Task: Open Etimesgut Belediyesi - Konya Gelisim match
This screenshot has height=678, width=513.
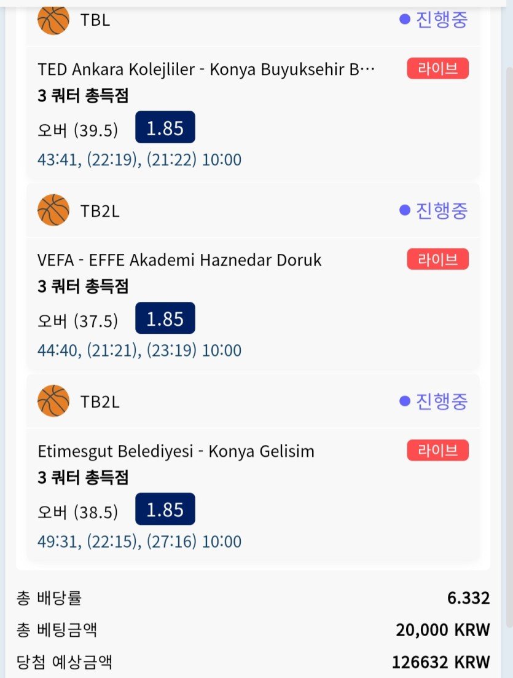Action: click(x=176, y=451)
